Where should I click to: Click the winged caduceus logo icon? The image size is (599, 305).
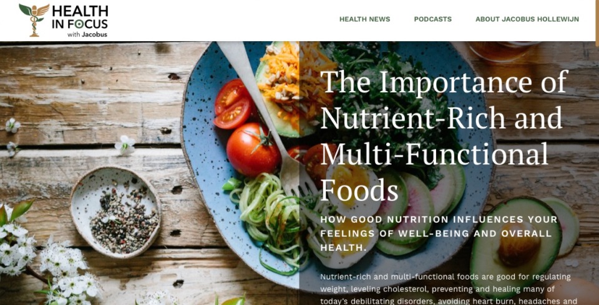click(x=34, y=20)
